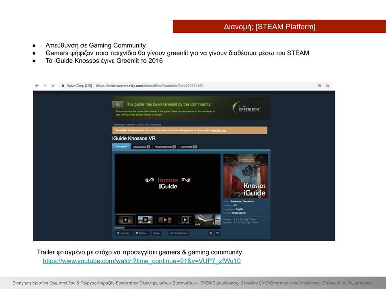Open the YouTube trailer link
386x289 pixels.
pyautogui.click(x=142, y=261)
